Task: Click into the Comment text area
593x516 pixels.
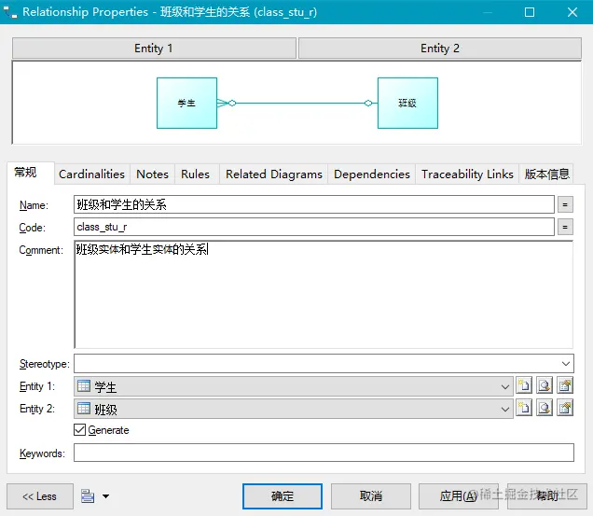Action: click(x=324, y=295)
